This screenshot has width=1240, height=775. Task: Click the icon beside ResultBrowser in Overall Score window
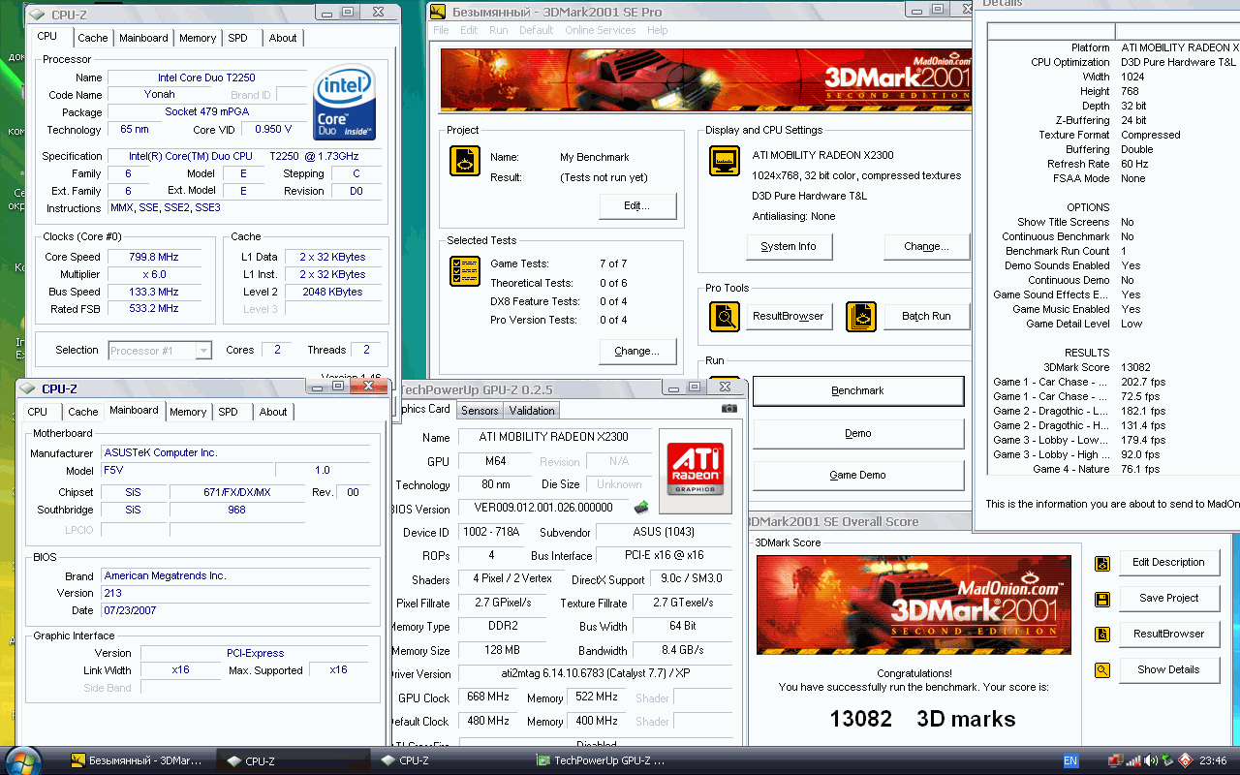pos(1101,635)
